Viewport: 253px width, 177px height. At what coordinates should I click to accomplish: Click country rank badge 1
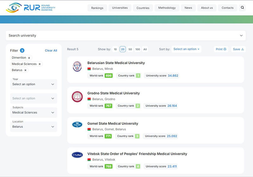click(138, 76)
